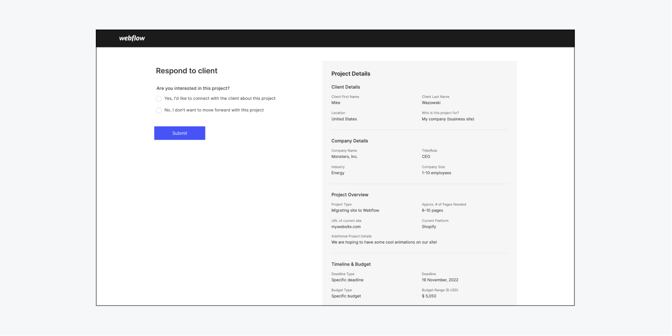Viewport: 672px width, 336px height.
Task: Click 'We are hoping to have some cool animations' text
Action: (x=384, y=242)
